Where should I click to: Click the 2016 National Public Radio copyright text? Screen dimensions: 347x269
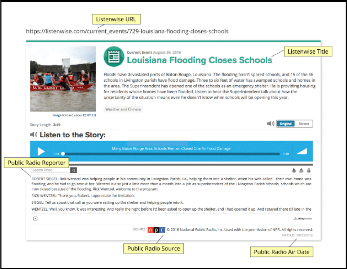click(240, 230)
